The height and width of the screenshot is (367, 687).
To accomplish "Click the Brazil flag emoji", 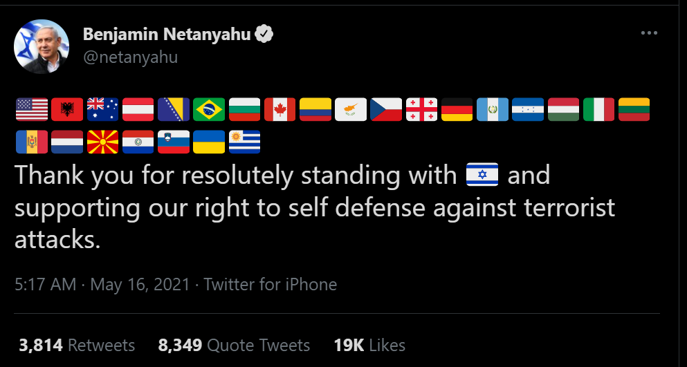I will 208,109.
